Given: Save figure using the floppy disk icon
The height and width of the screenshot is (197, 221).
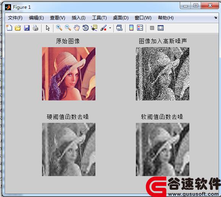Looking at the screenshot, I should [x=27, y=28].
